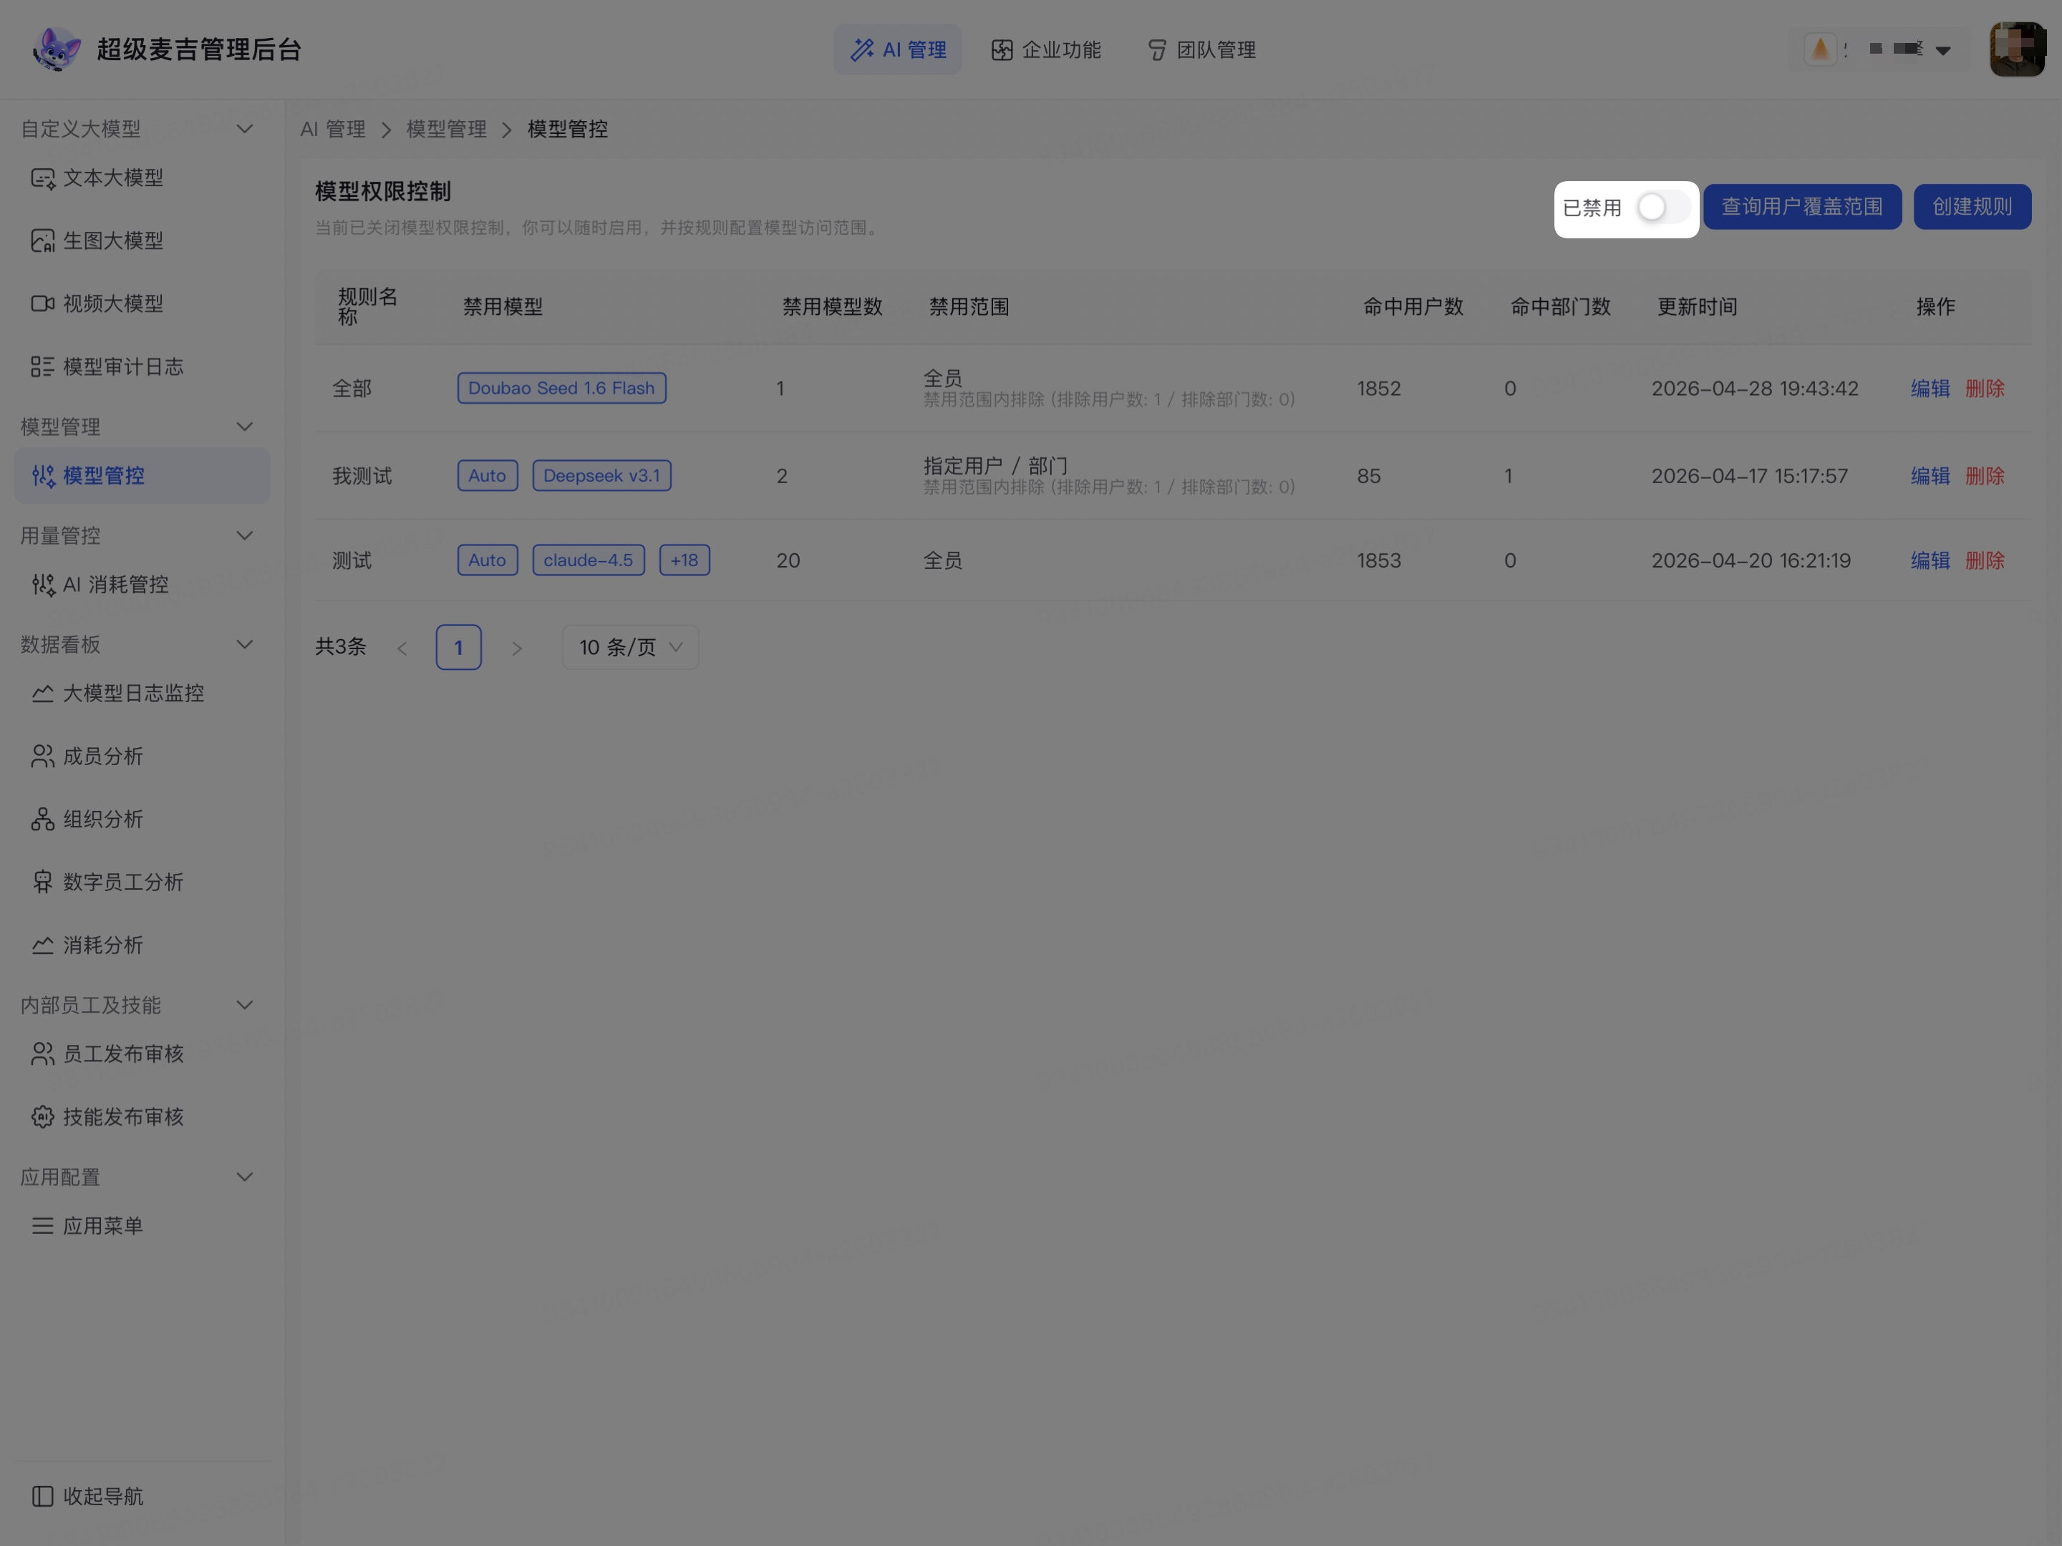The height and width of the screenshot is (1546, 2062).
Task: Switch to the 企业功能 tab
Action: click(1046, 49)
